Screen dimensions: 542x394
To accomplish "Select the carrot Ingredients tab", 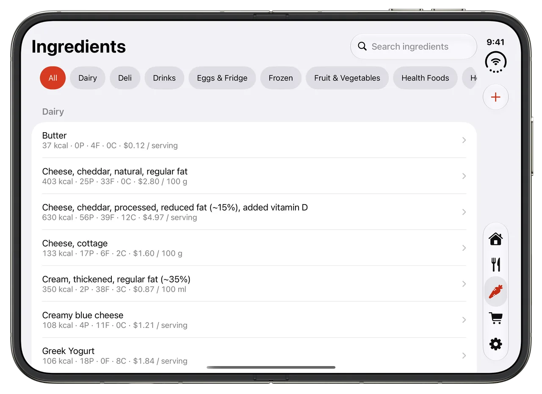I will point(495,291).
